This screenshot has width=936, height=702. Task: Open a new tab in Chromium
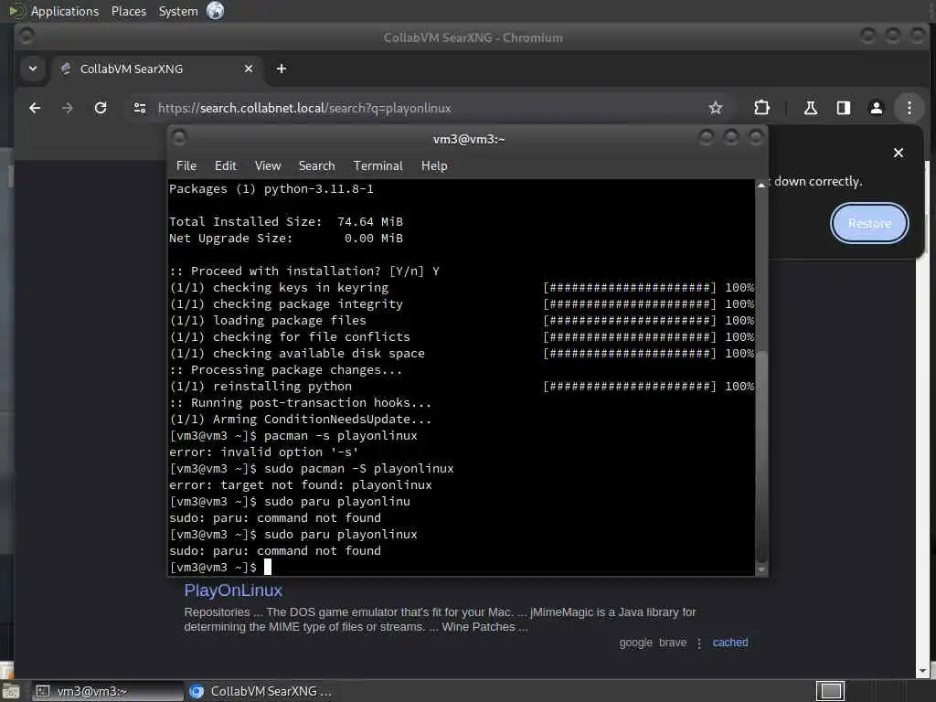pyautogui.click(x=282, y=69)
